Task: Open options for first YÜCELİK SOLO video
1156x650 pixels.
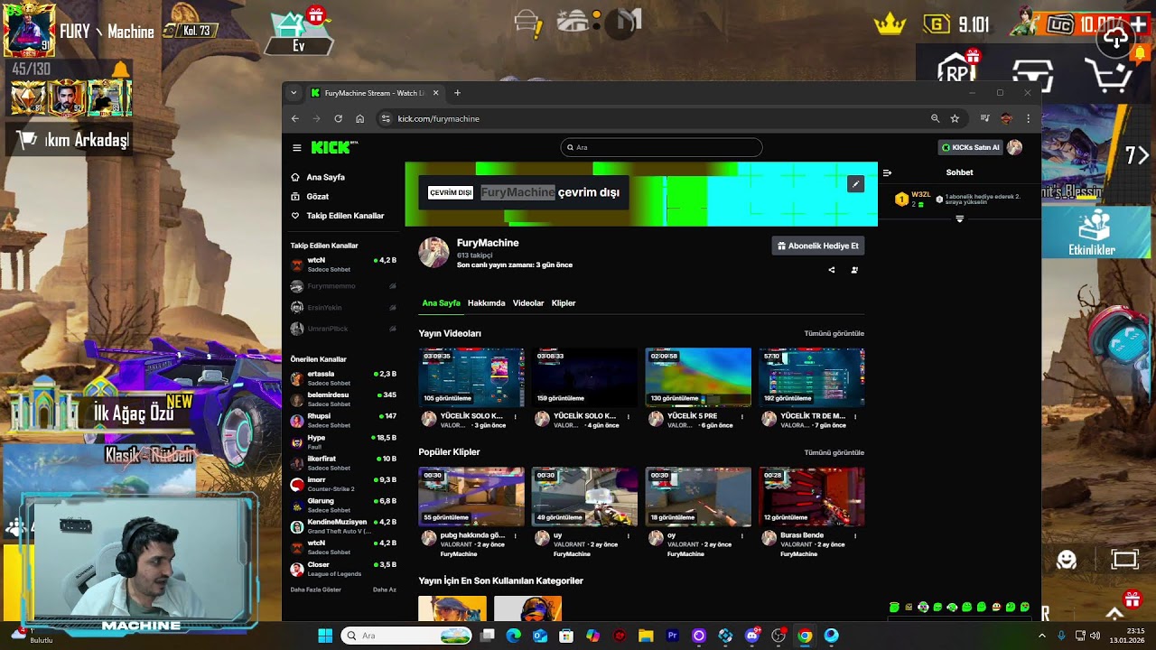Action: coord(515,417)
